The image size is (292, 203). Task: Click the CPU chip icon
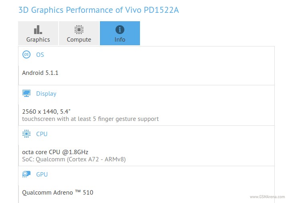(x=26, y=134)
